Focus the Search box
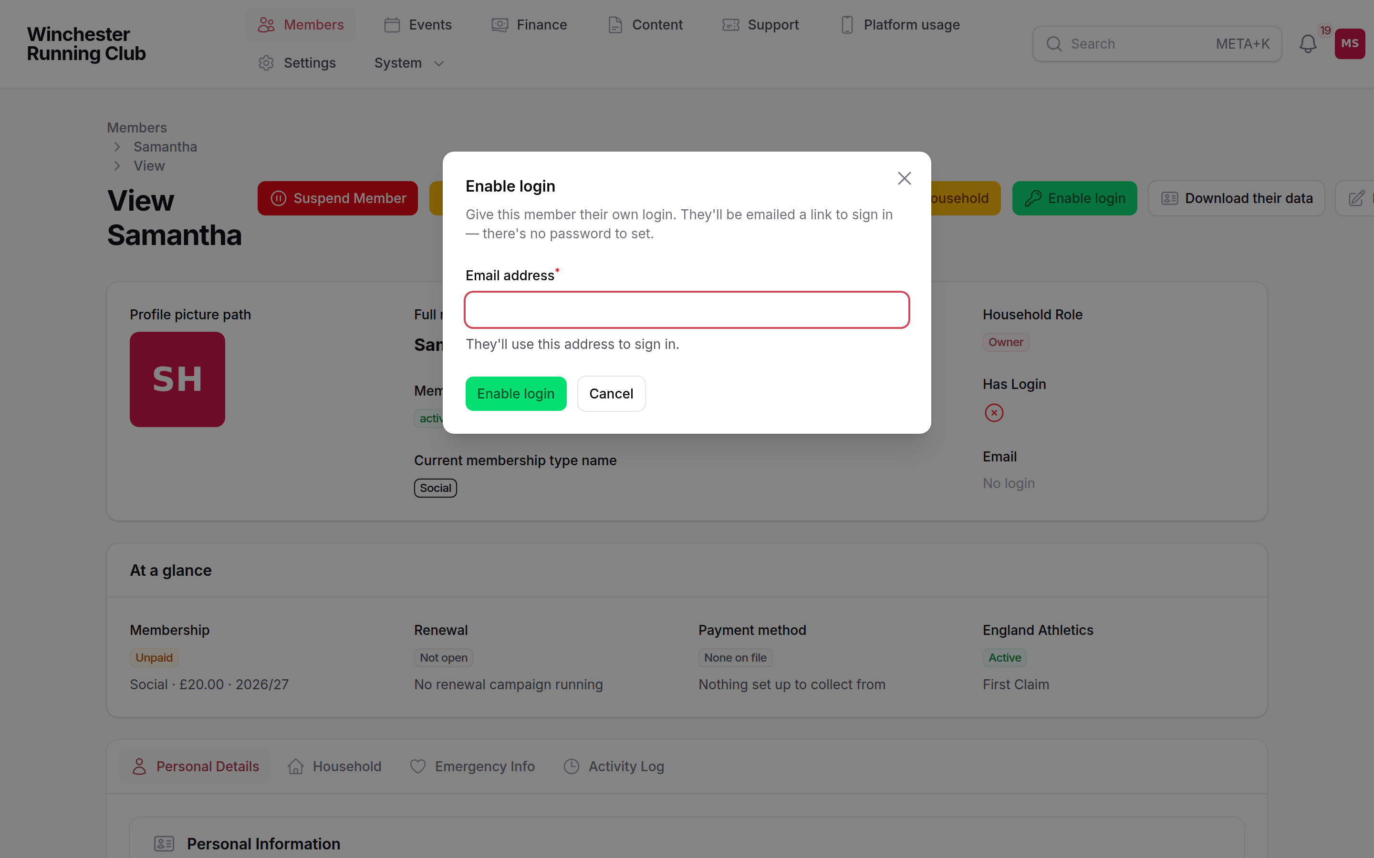 [1156, 44]
